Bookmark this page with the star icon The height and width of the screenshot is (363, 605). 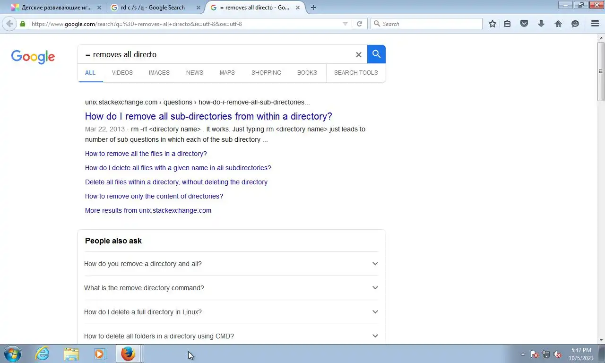click(493, 24)
